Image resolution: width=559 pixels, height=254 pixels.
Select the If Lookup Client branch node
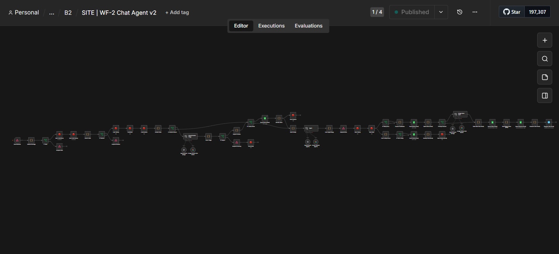tap(251, 122)
